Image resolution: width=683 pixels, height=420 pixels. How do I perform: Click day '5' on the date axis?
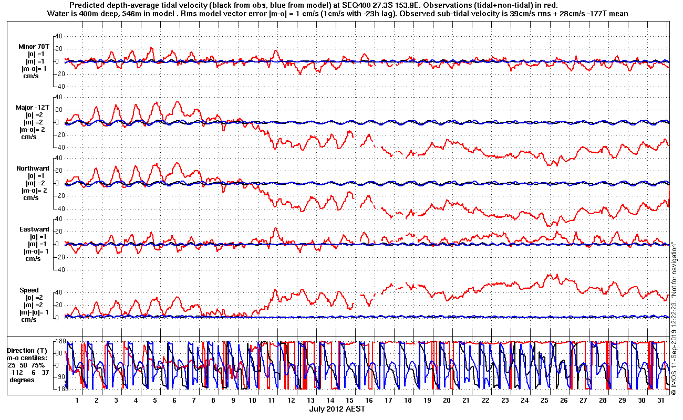coord(155,401)
